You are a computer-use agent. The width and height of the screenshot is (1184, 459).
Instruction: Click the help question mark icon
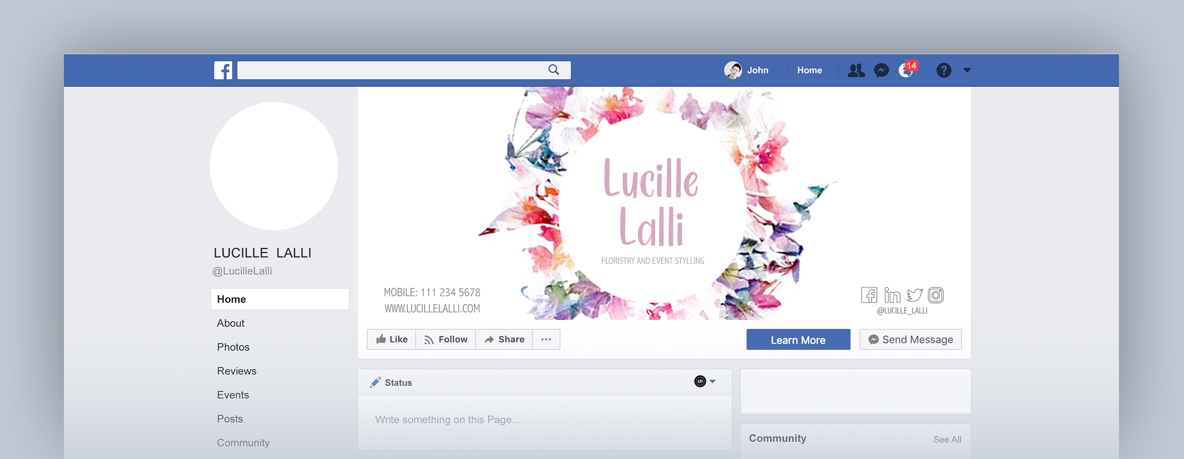coord(943,70)
